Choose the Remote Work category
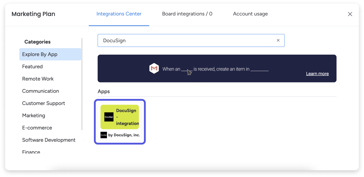364x177 pixels. pos(38,79)
